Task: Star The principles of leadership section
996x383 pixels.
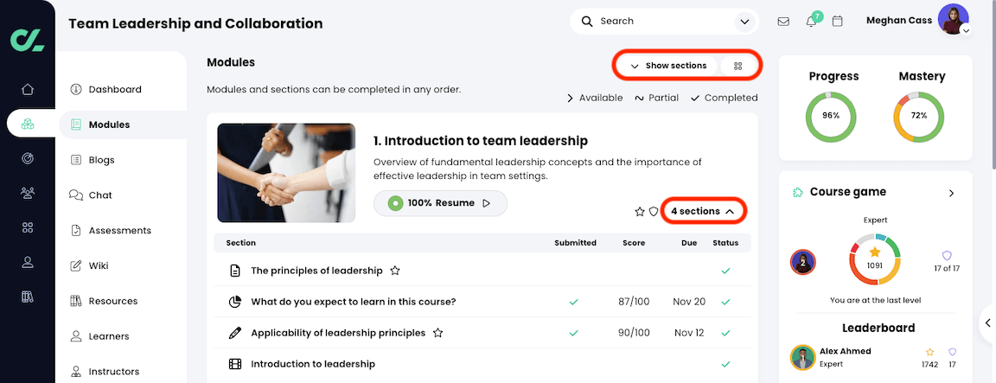Action: [x=395, y=271]
